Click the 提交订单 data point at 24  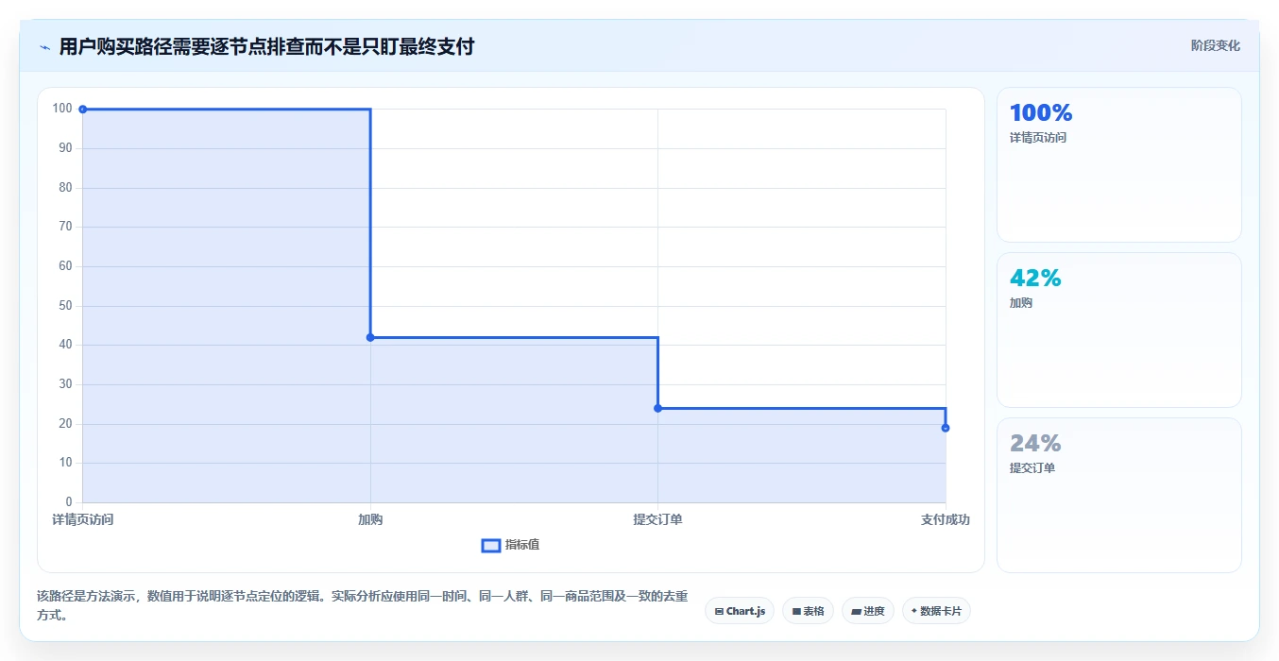657,408
